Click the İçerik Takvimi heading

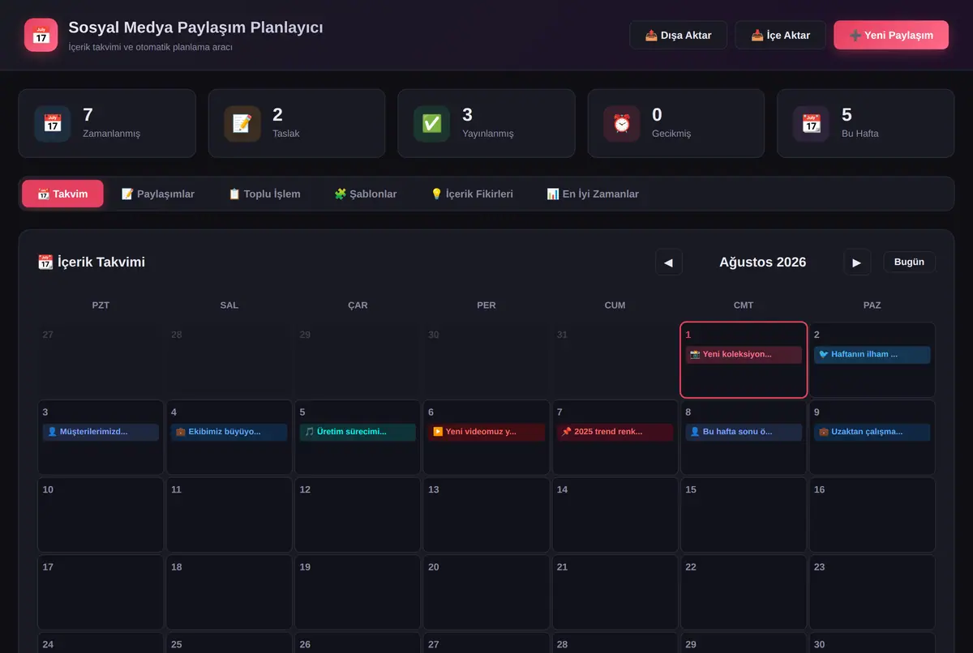(x=92, y=262)
